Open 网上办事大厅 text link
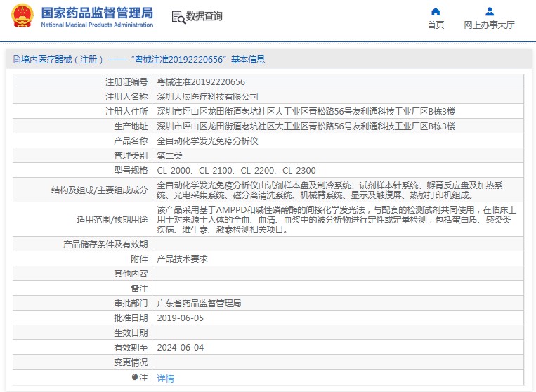The width and height of the screenshot is (536, 392). coord(489,25)
